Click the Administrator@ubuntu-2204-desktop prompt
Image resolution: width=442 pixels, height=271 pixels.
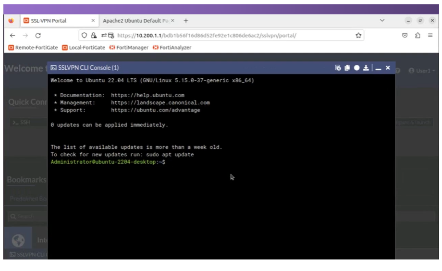[x=108, y=162]
